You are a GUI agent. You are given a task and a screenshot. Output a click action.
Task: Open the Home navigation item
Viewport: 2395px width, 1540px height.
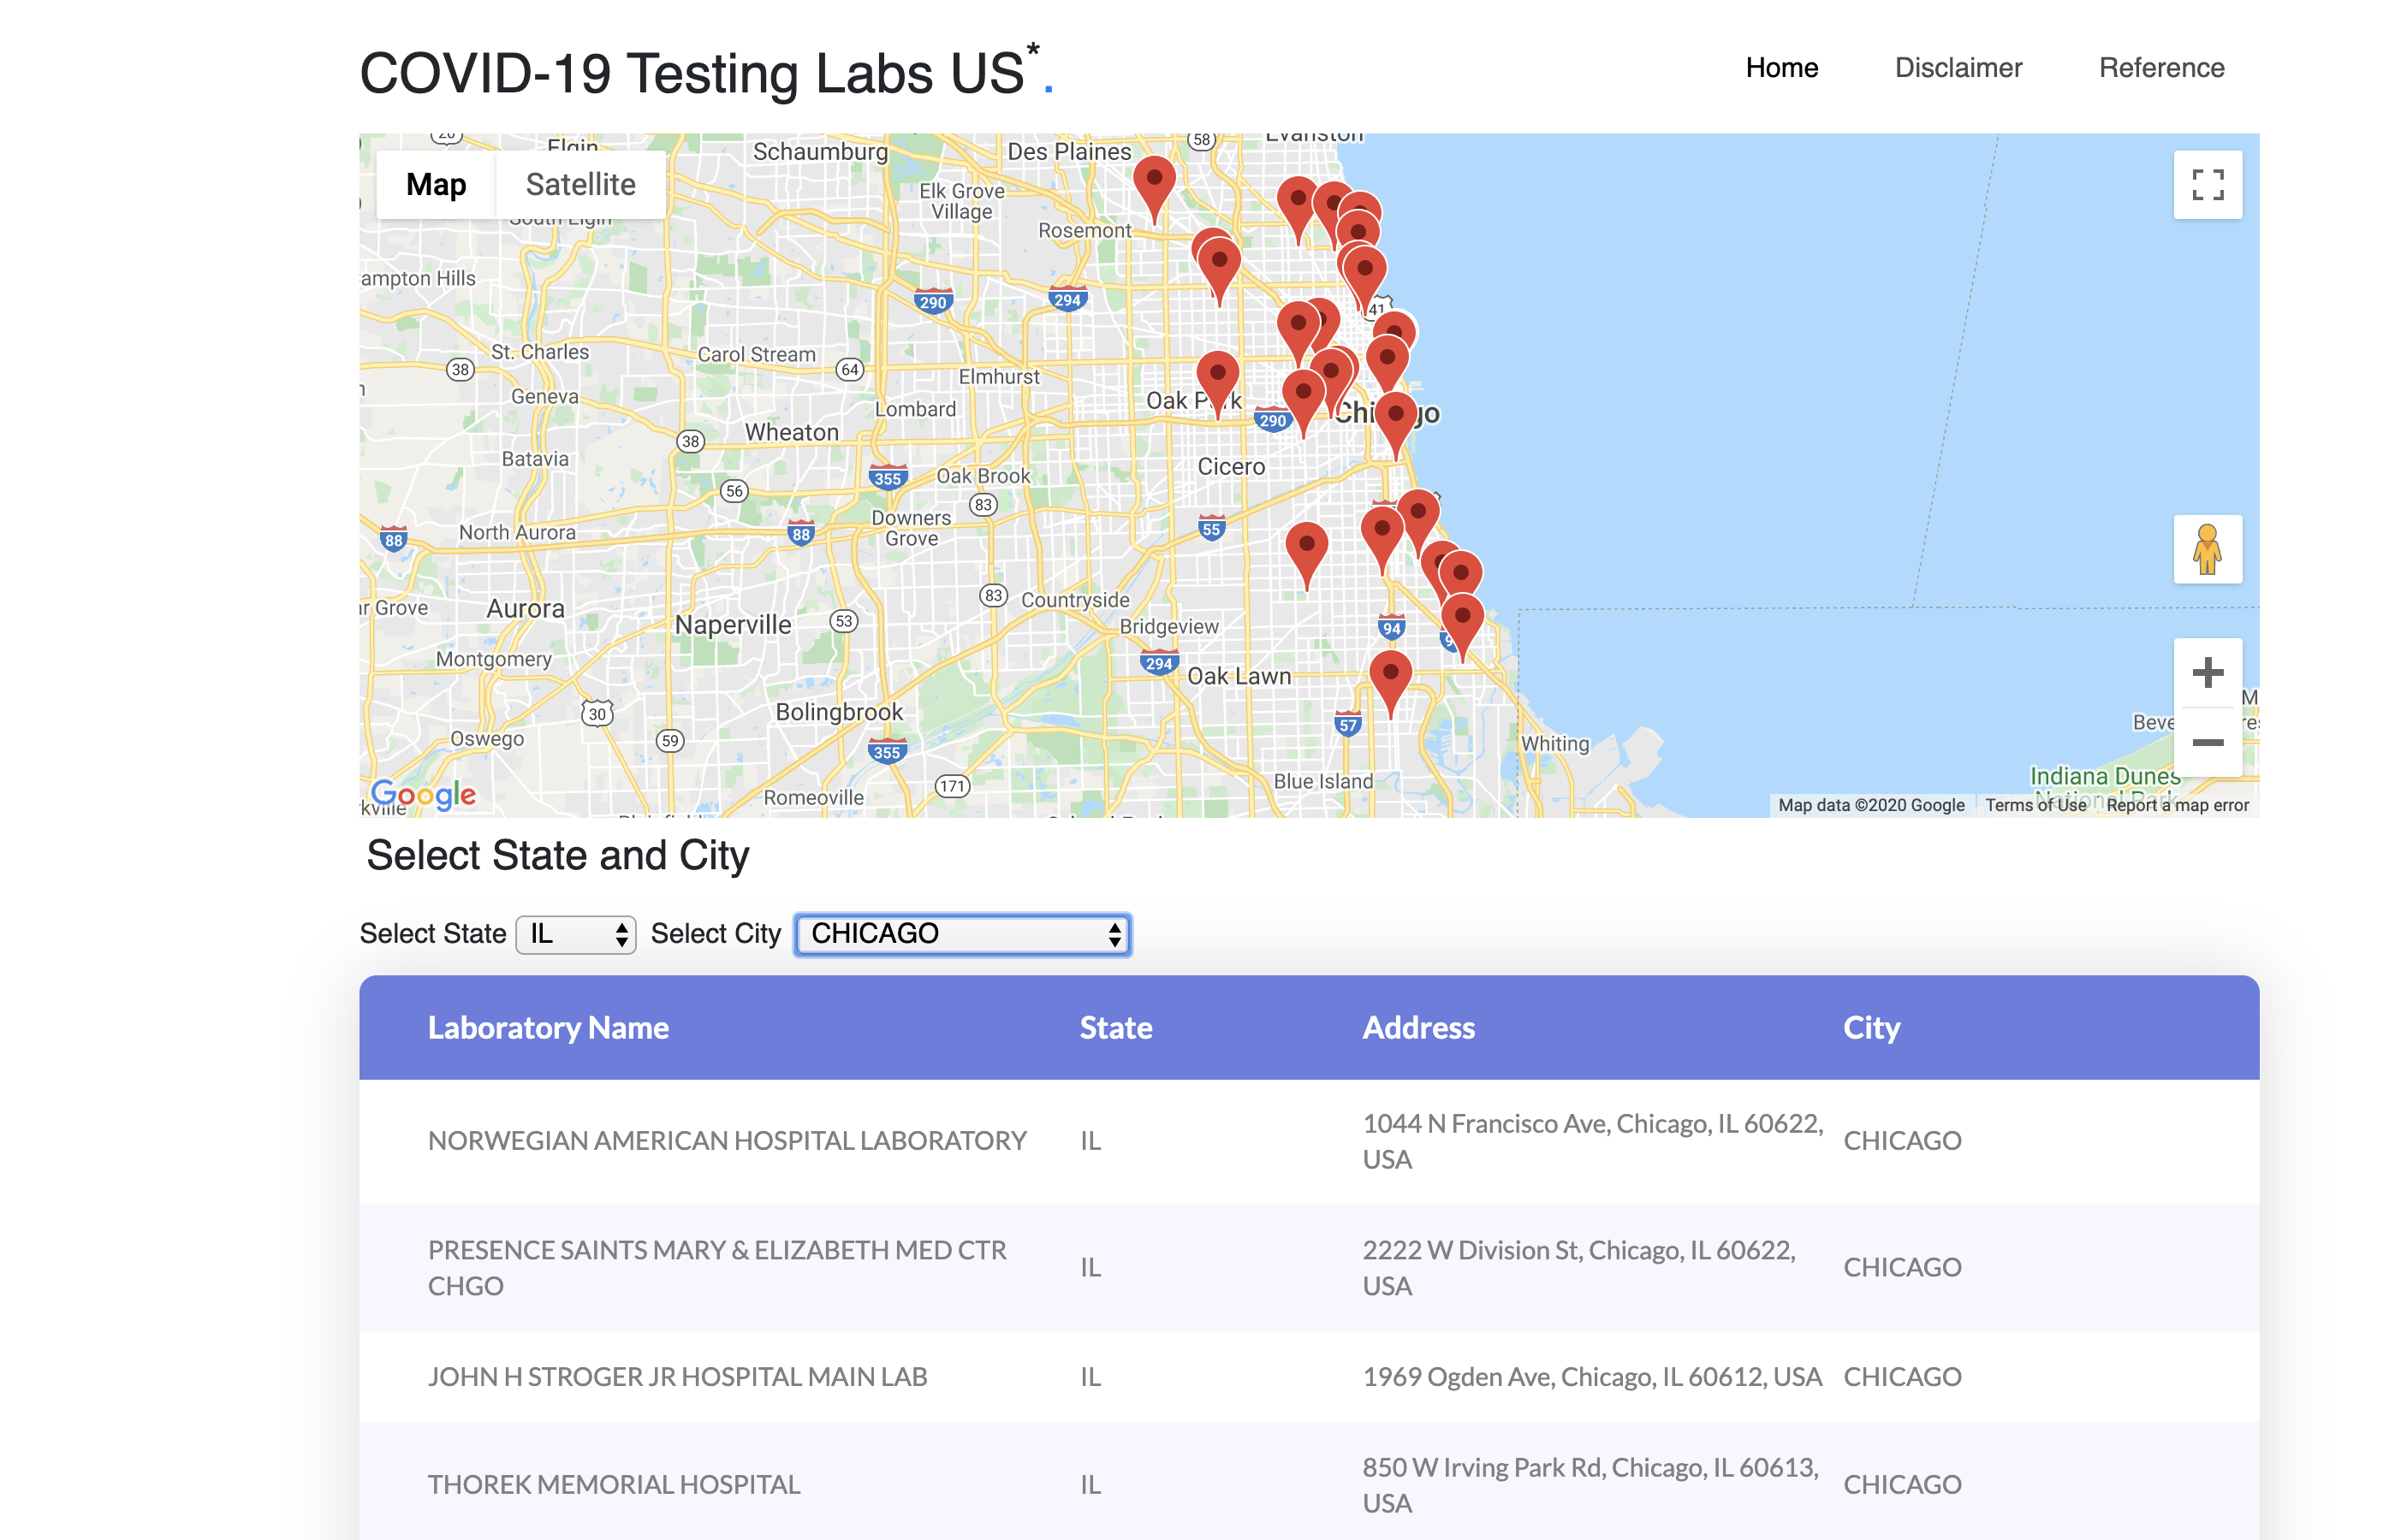pos(1780,68)
